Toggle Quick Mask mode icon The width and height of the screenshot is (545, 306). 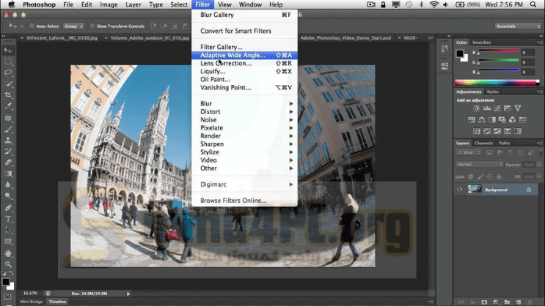tap(7, 297)
